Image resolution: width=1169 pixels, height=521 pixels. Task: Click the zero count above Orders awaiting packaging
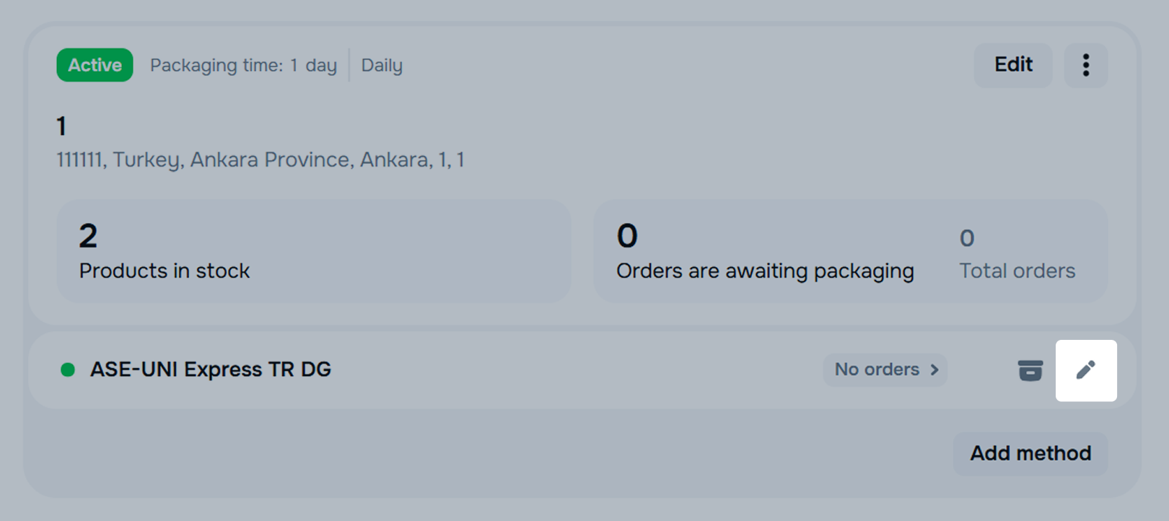point(627,236)
